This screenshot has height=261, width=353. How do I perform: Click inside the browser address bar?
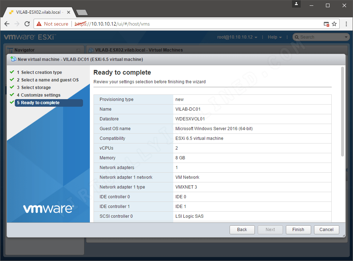click(144, 24)
